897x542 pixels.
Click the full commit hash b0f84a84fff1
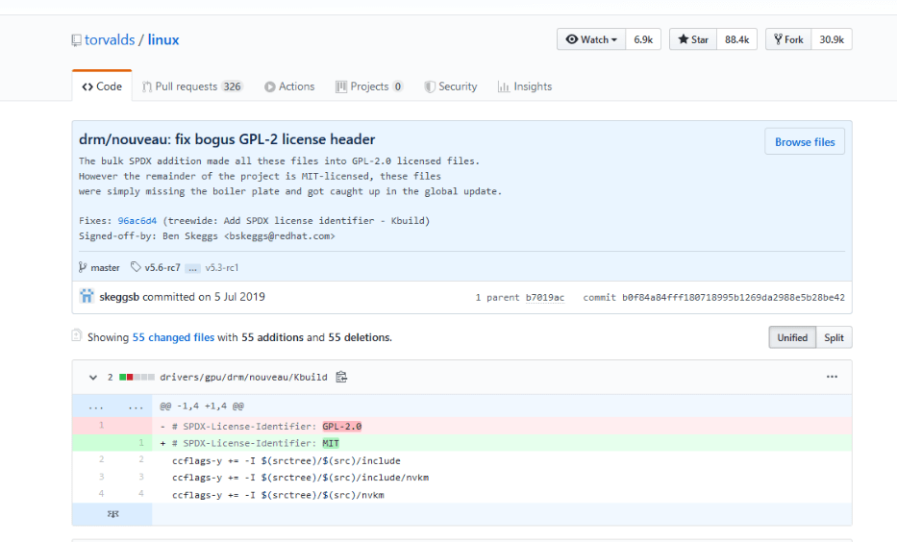734,297
